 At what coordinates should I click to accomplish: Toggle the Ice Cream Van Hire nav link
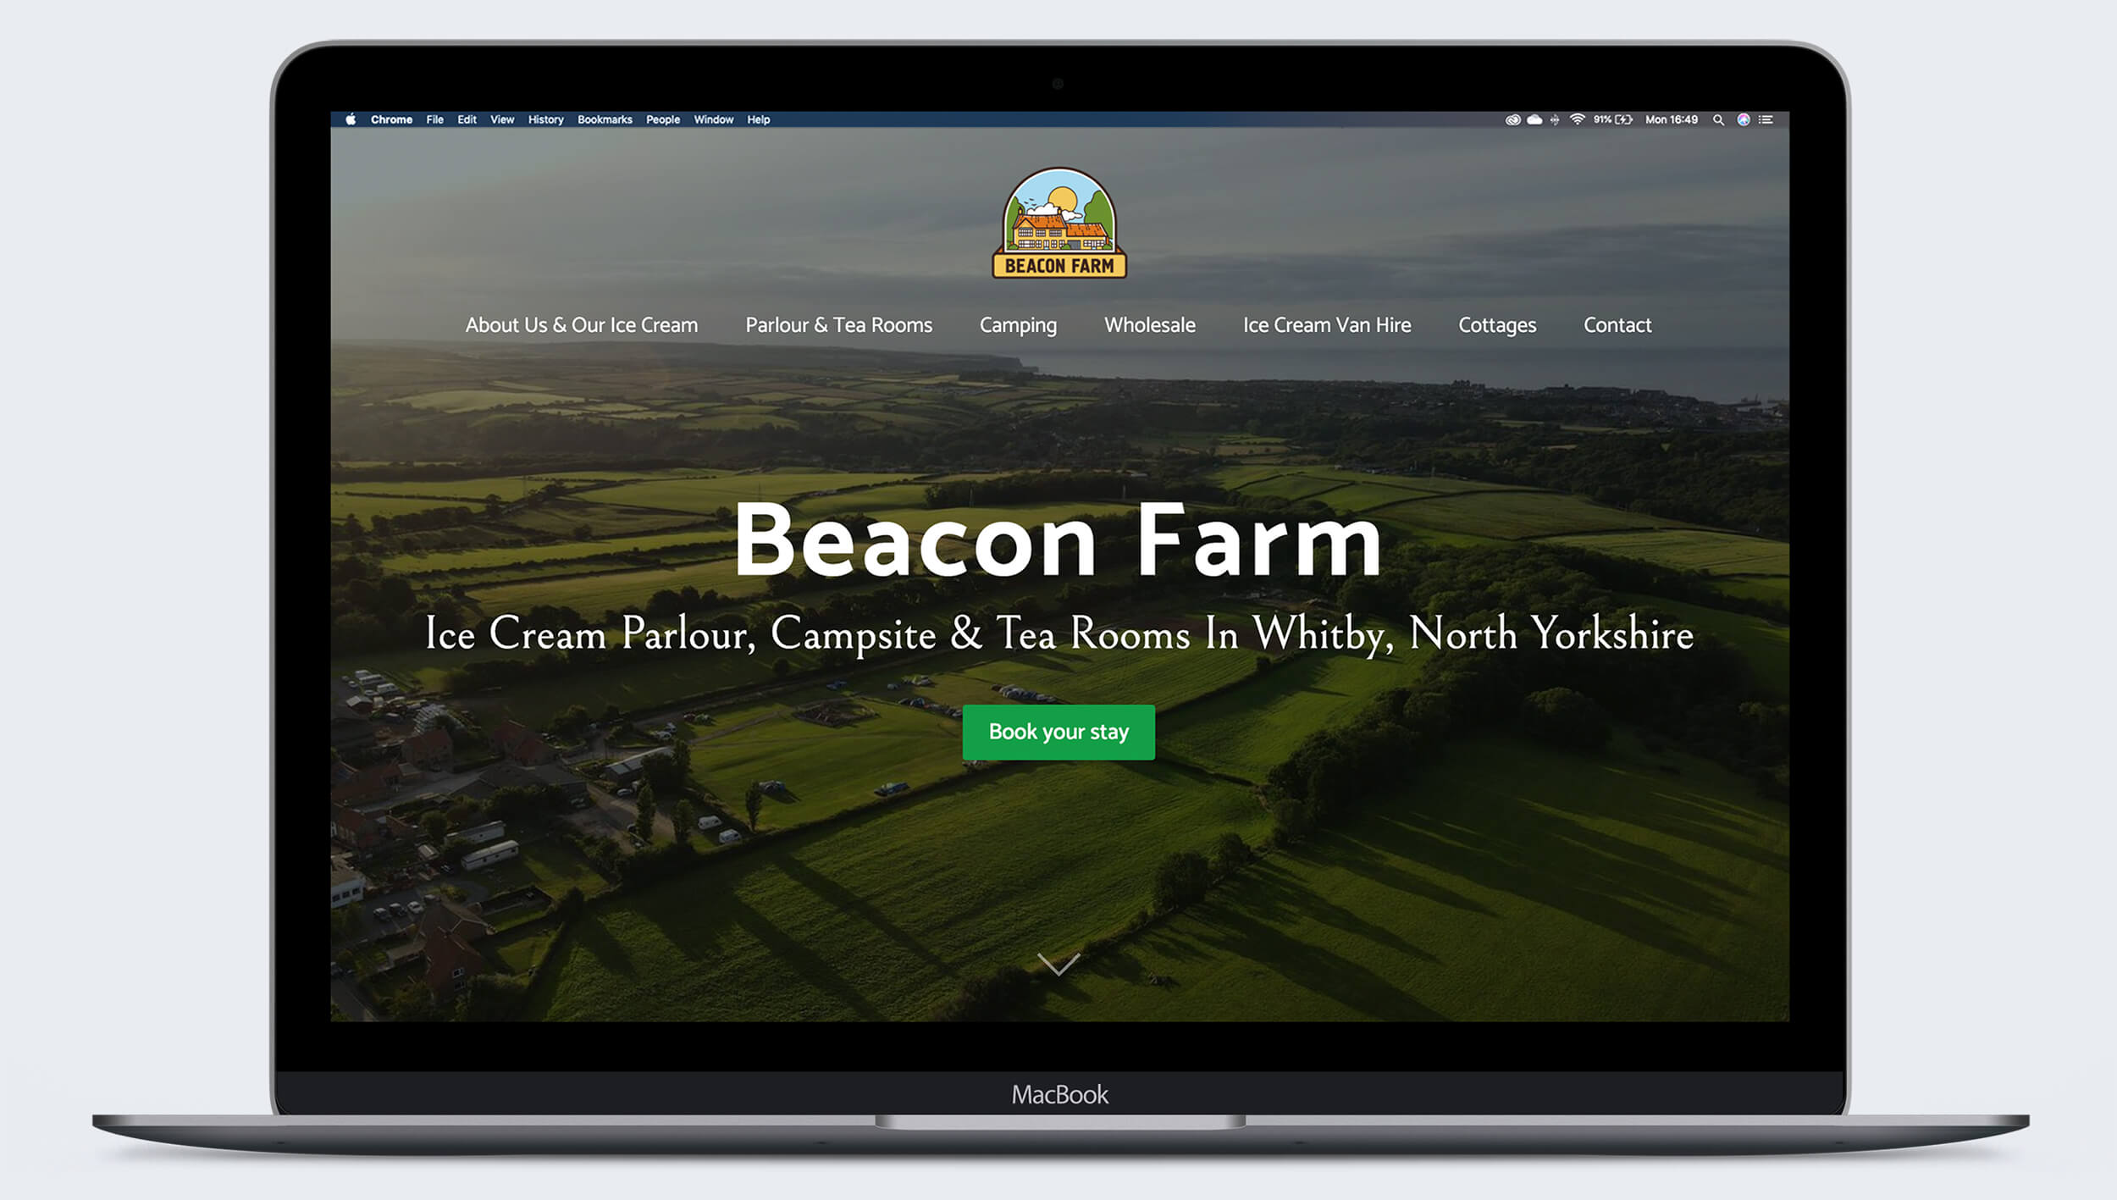pos(1326,324)
